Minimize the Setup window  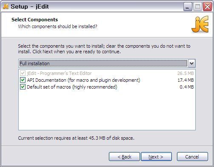click(x=188, y=6)
